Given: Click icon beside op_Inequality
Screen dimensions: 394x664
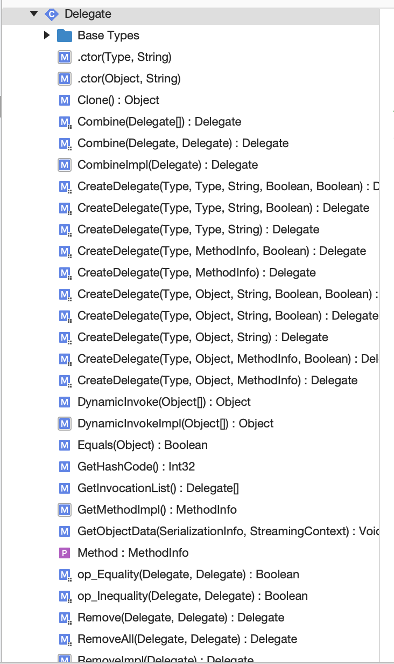Looking at the screenshot, I should click(x=65, y=596).
